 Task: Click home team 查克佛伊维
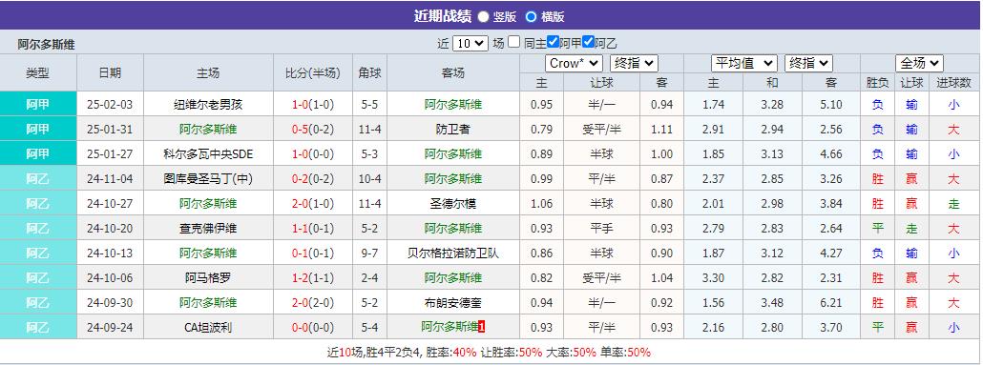click(208, 229)
